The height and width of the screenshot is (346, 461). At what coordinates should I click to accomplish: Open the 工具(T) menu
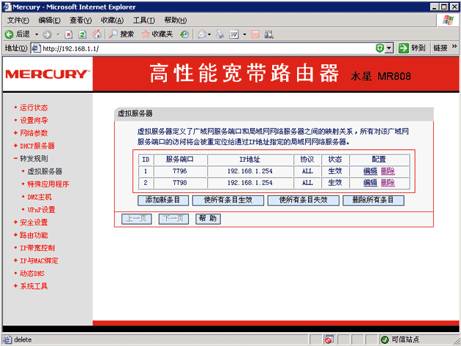(144, 20)
